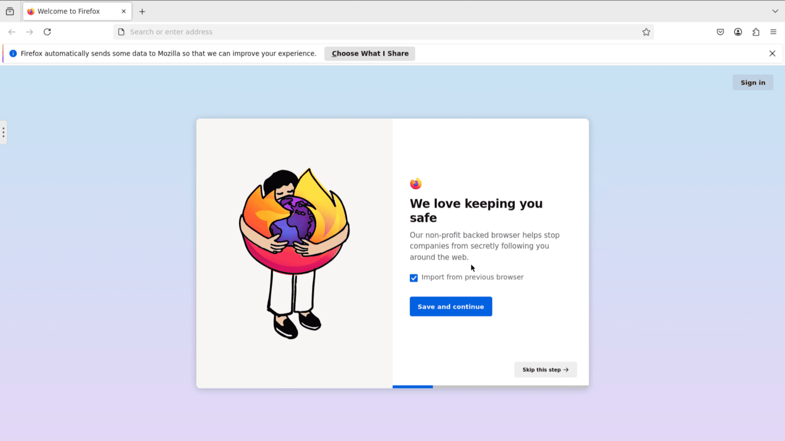Image resolution: width=785 pixels, height=441 pixels.
Task: Open the Firefox account menu
Action: coord(738,32)
